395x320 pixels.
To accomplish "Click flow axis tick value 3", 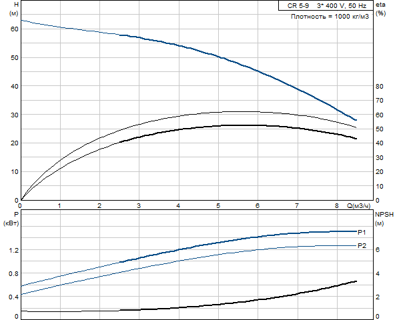I will tap(139, 206).
